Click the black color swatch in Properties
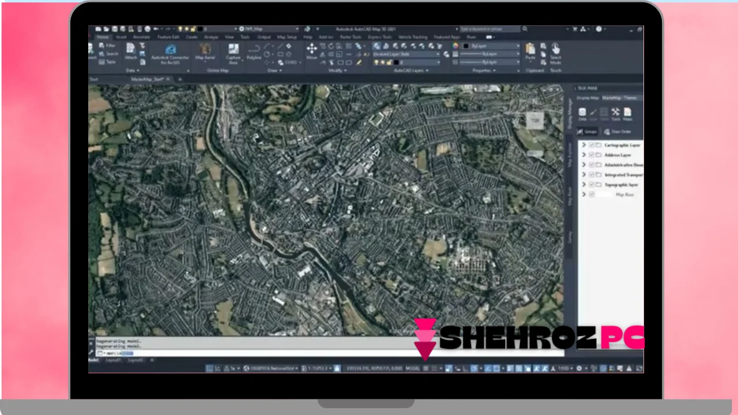Viewport: 738px width, 415px height. pyautogui.click(x=465, y=46)
